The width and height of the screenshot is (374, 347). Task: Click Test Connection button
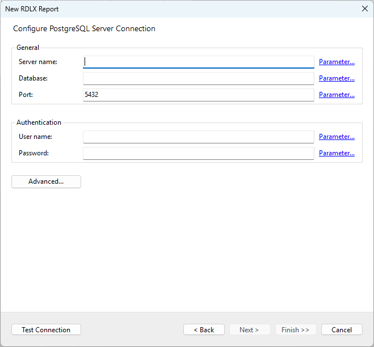[x=47, y=329]
